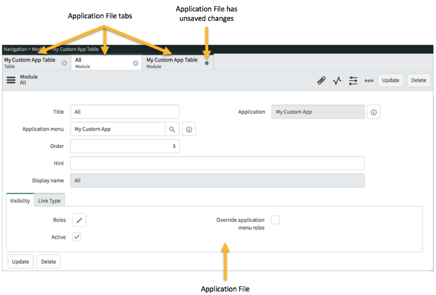Open form personalization sliders icon
436x295 pixels.
point(353,80)
